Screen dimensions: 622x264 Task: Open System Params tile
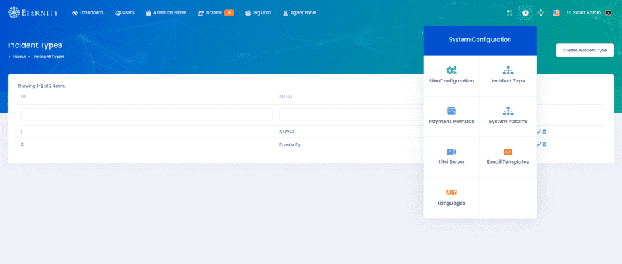[508, 115]
